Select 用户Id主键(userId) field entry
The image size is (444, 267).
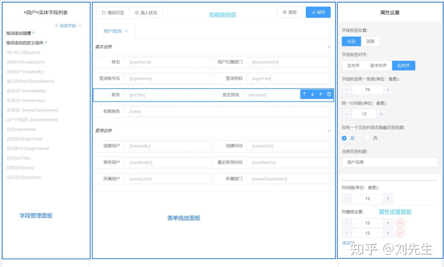coord(23,53)
